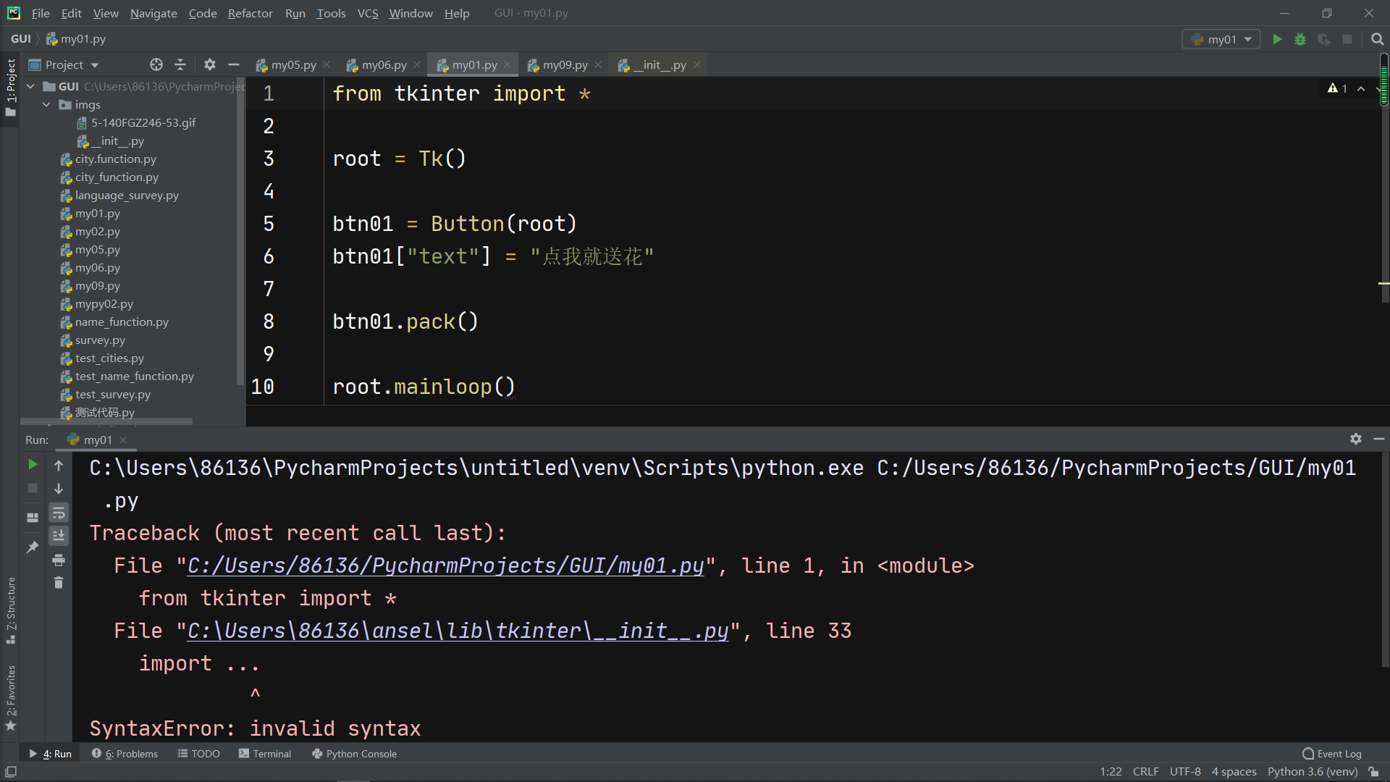
Task: Click the Project tree horizontal scrollbar
Action: pyautogui.click(x=106, y=421)
